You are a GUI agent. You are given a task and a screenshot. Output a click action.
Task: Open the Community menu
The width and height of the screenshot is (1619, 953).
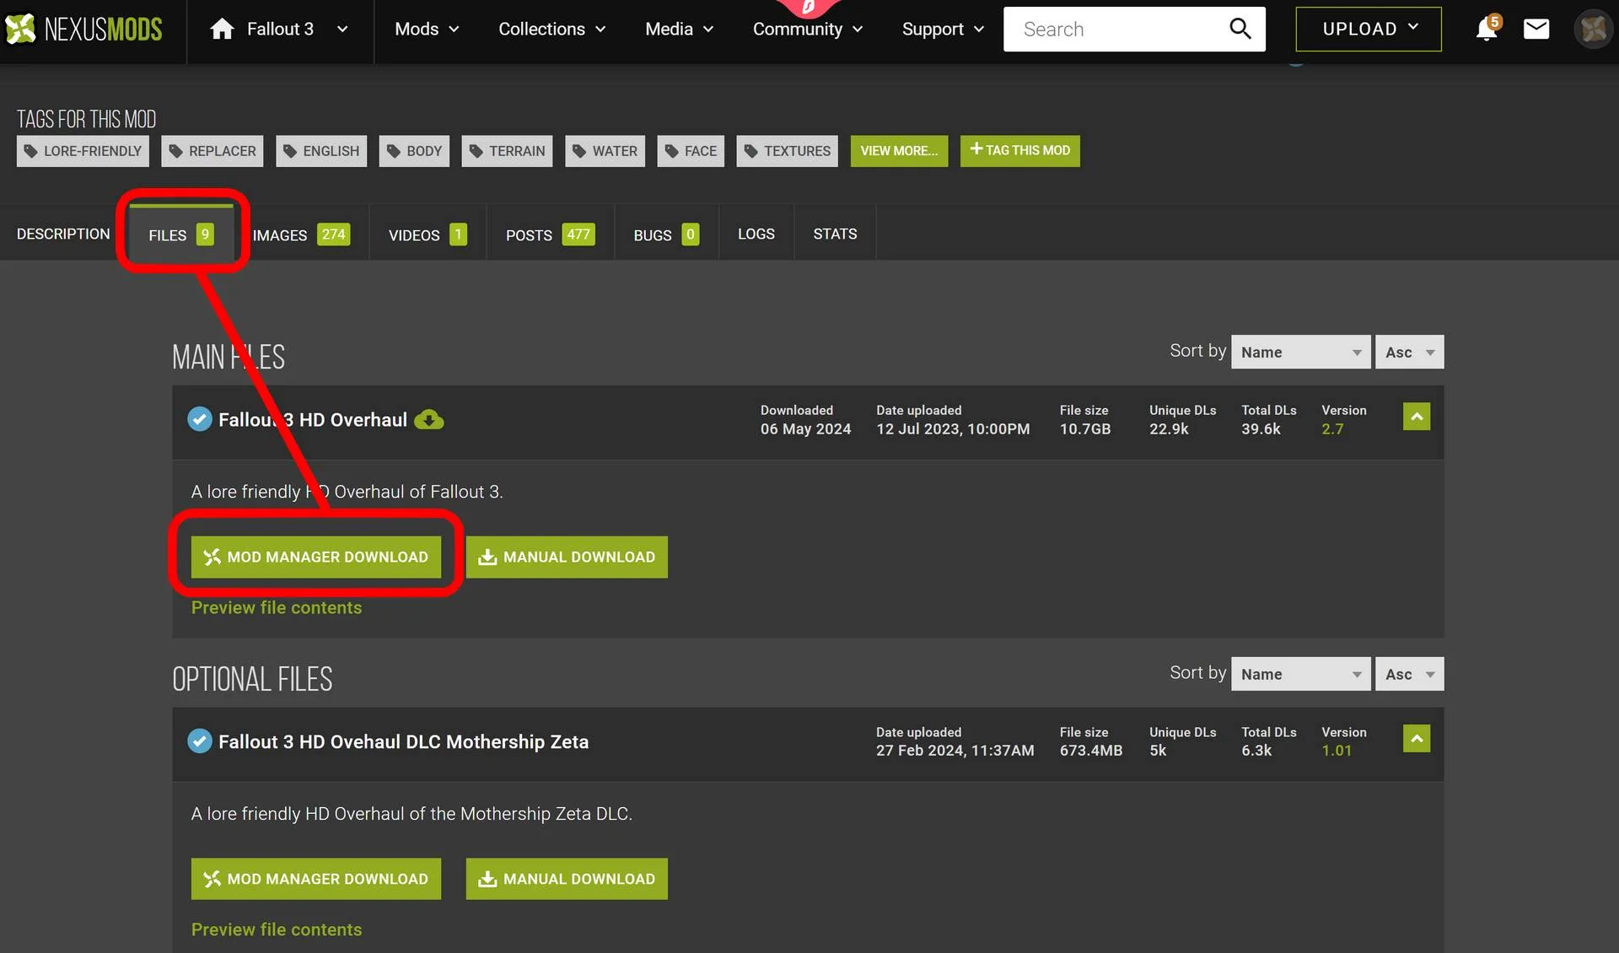coord(807,30)
